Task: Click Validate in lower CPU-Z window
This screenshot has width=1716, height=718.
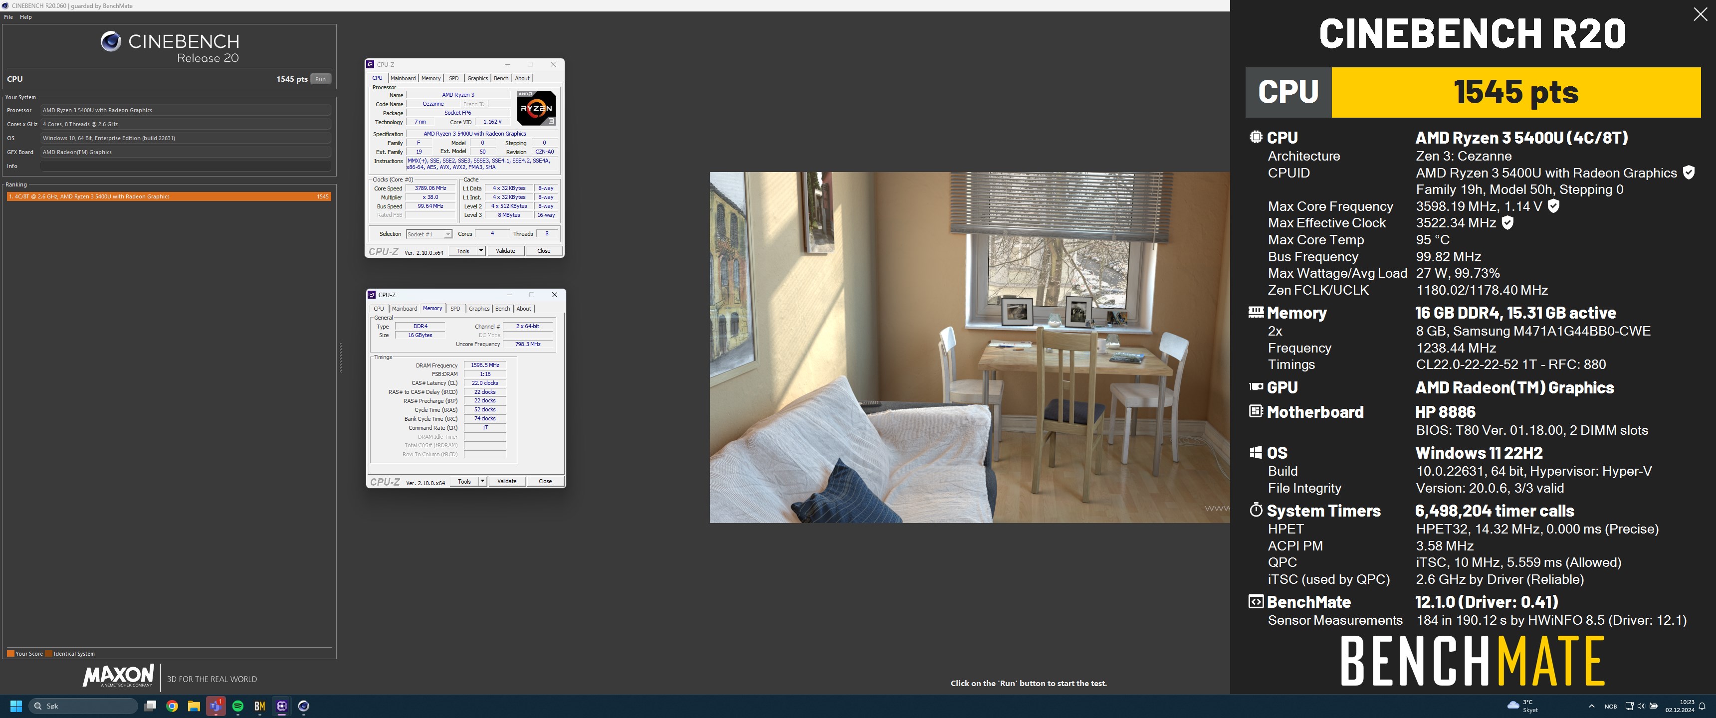Action: click(x=507, y=481)
